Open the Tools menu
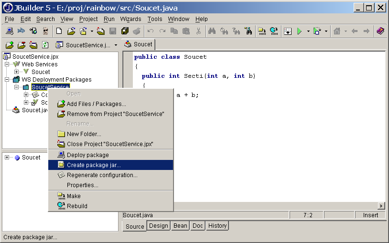 coord(155,19)
